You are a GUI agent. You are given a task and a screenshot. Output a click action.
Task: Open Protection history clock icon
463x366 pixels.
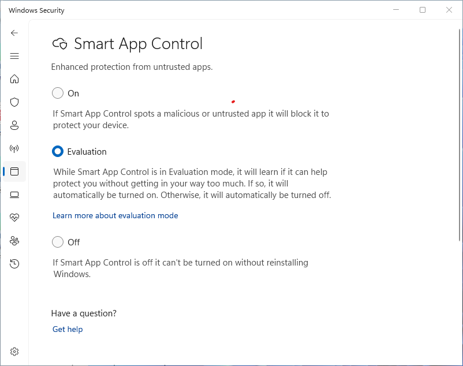tap(14, 264)
